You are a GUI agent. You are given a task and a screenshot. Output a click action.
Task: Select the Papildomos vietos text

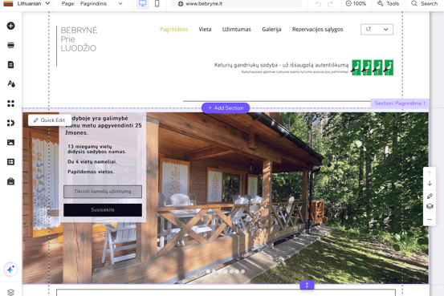[x=91, y=172]
